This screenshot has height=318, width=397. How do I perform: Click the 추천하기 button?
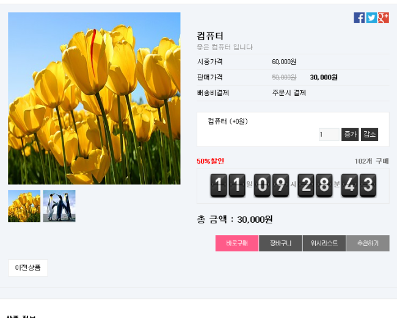(368, 243)
